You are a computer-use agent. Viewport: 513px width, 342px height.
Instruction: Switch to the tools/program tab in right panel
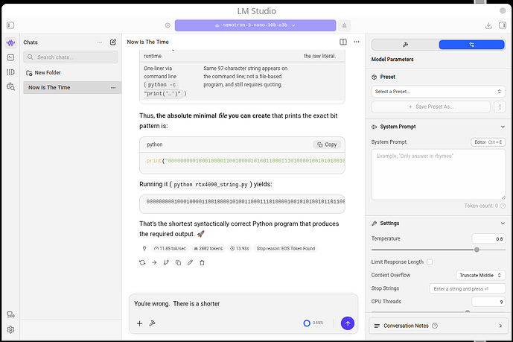point(405,45)
